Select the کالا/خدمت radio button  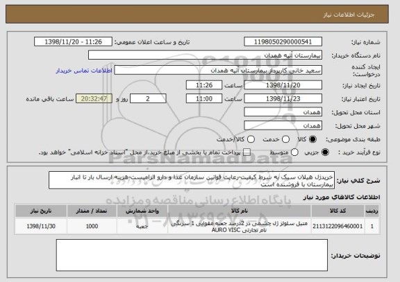[x=251, y=139]
